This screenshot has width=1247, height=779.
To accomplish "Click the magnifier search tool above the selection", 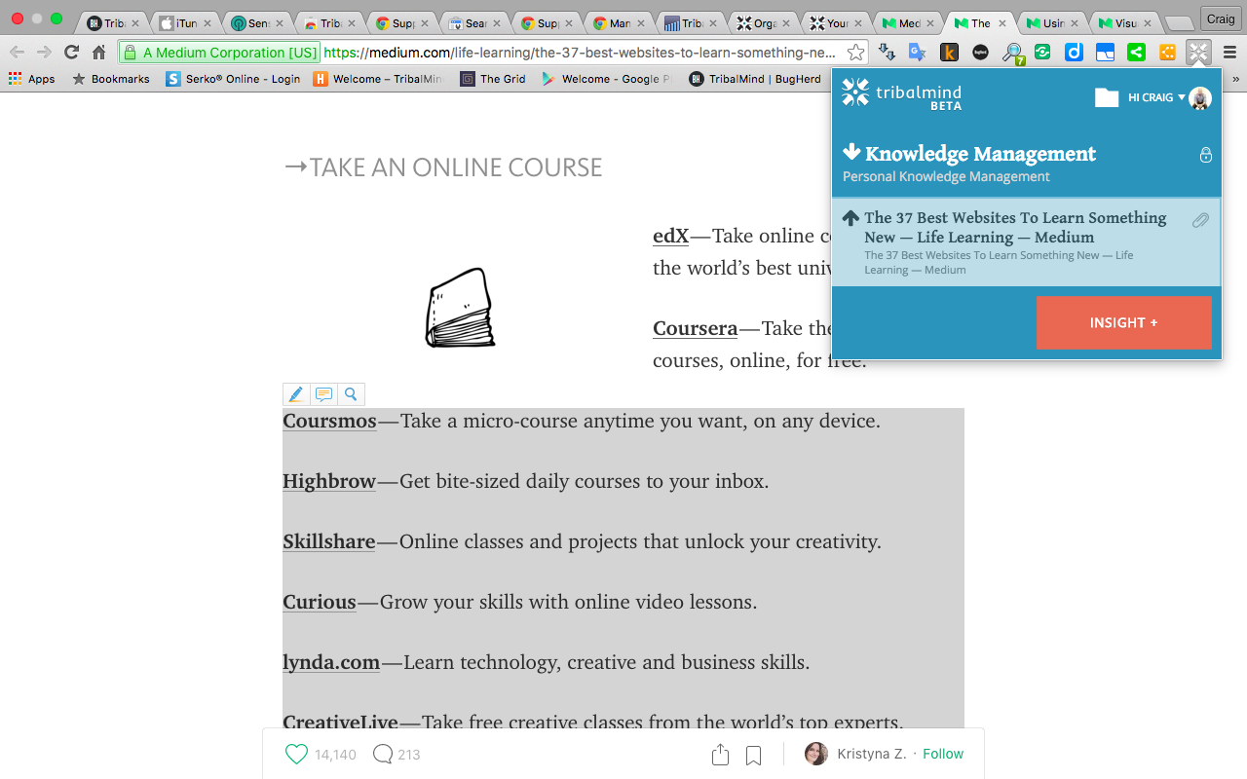I will click(x=351, y=394).
